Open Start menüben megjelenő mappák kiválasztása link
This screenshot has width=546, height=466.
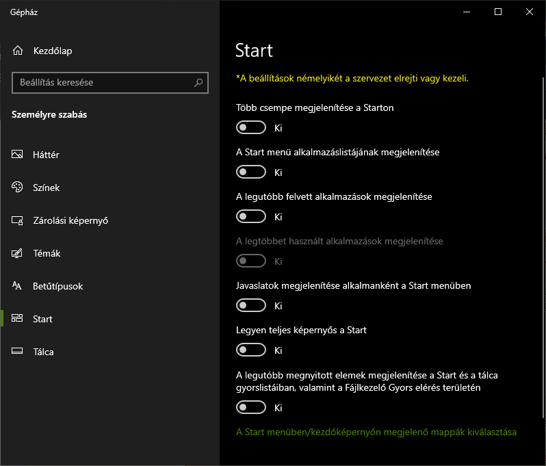pos(376,432)
